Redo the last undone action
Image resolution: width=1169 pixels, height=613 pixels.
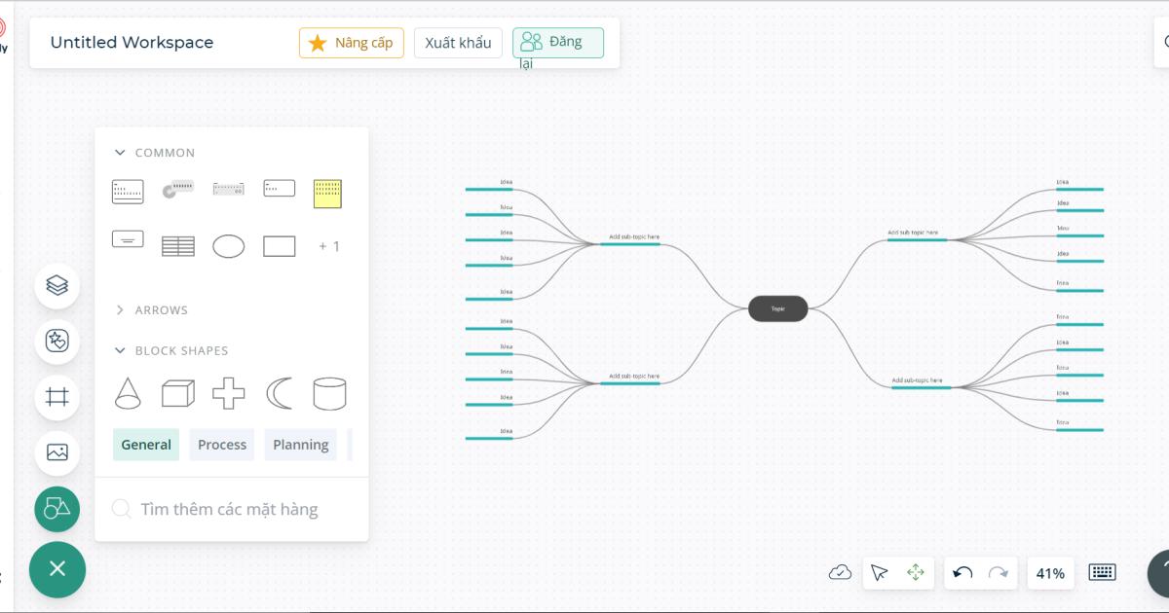pos(999,573)
